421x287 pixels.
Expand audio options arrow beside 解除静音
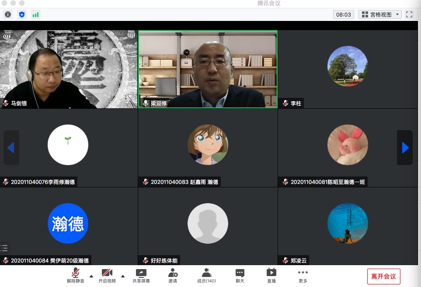pos(91,276)
